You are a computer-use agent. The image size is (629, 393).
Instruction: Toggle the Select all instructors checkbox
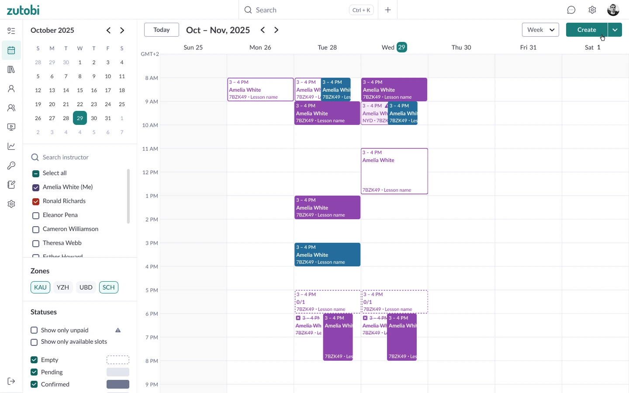[36, 173]
